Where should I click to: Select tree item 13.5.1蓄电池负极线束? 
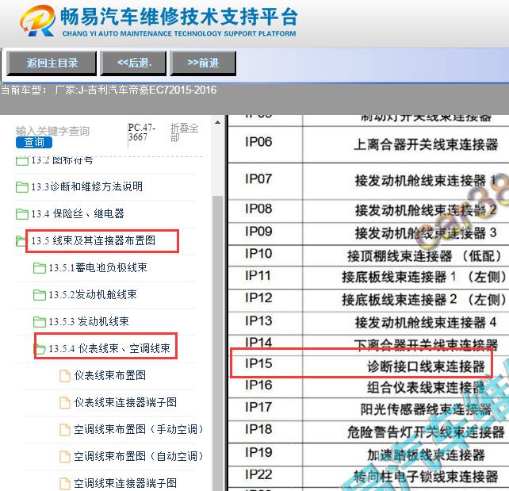[x=98, y=267]
